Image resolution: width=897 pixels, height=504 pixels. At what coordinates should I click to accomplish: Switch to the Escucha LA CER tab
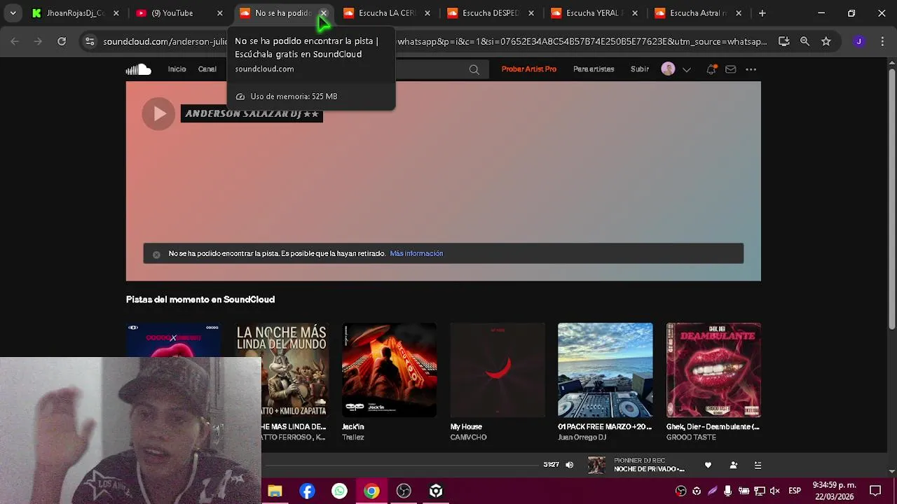click(x=385, y=13)
